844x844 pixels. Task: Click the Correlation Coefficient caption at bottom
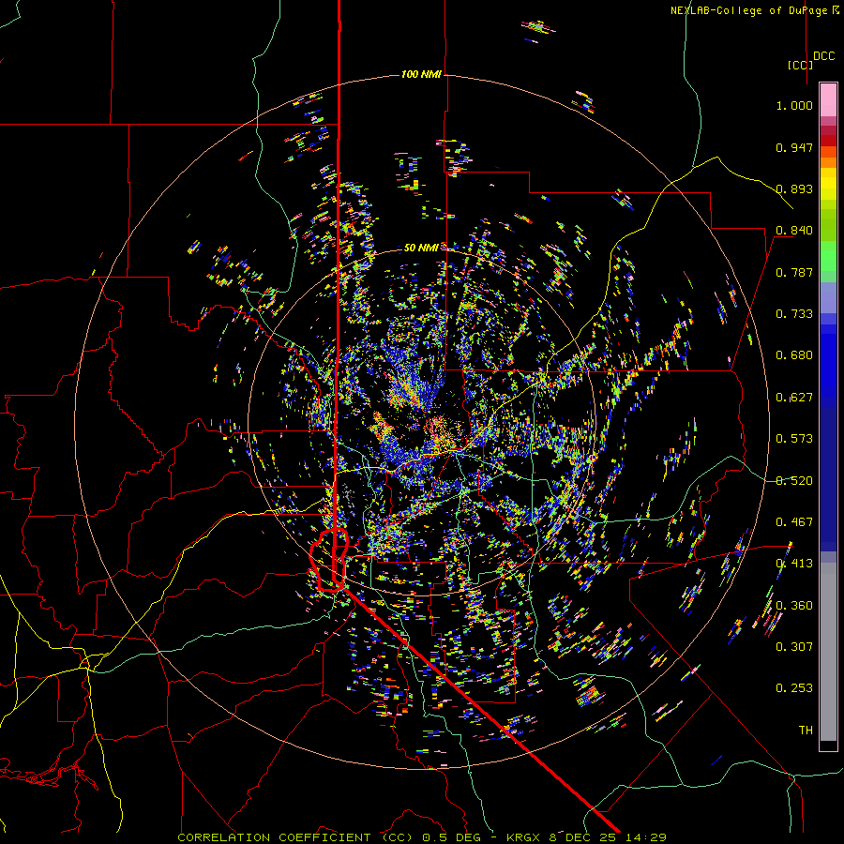coord(421,837)
